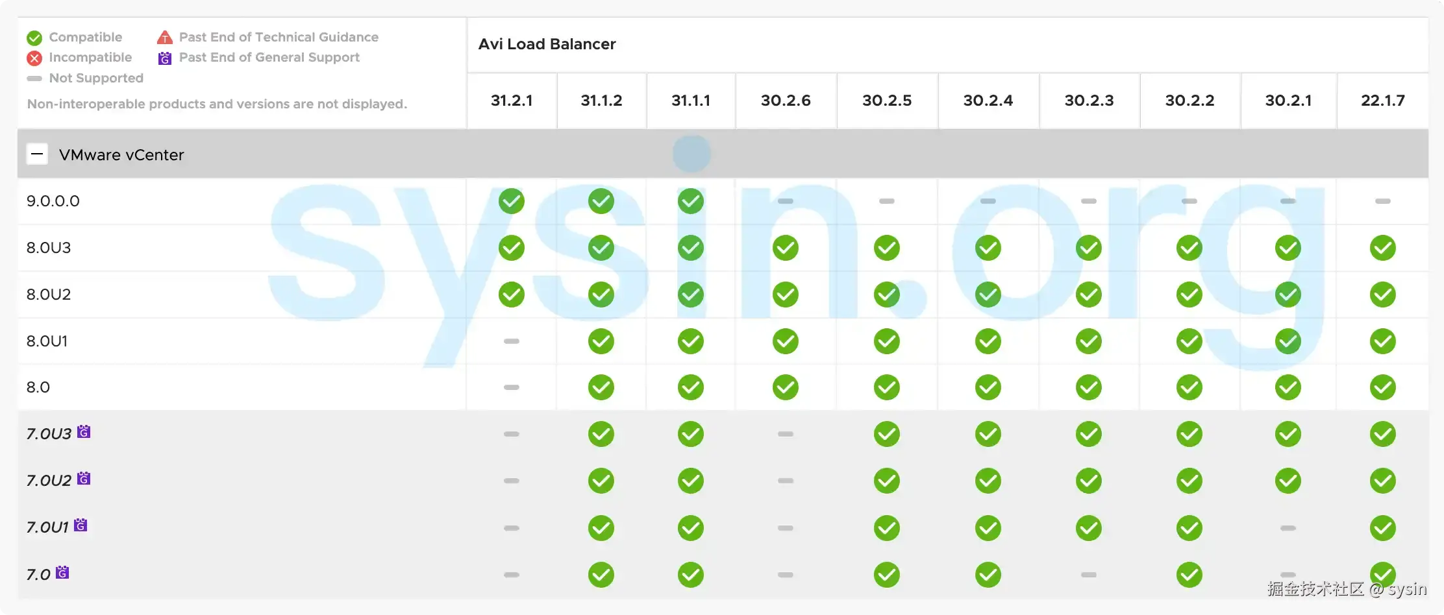Click the compatible check for 7.0U3 under 30.2.5
The height and width of the screenshot is (615, 1444).
887,434
